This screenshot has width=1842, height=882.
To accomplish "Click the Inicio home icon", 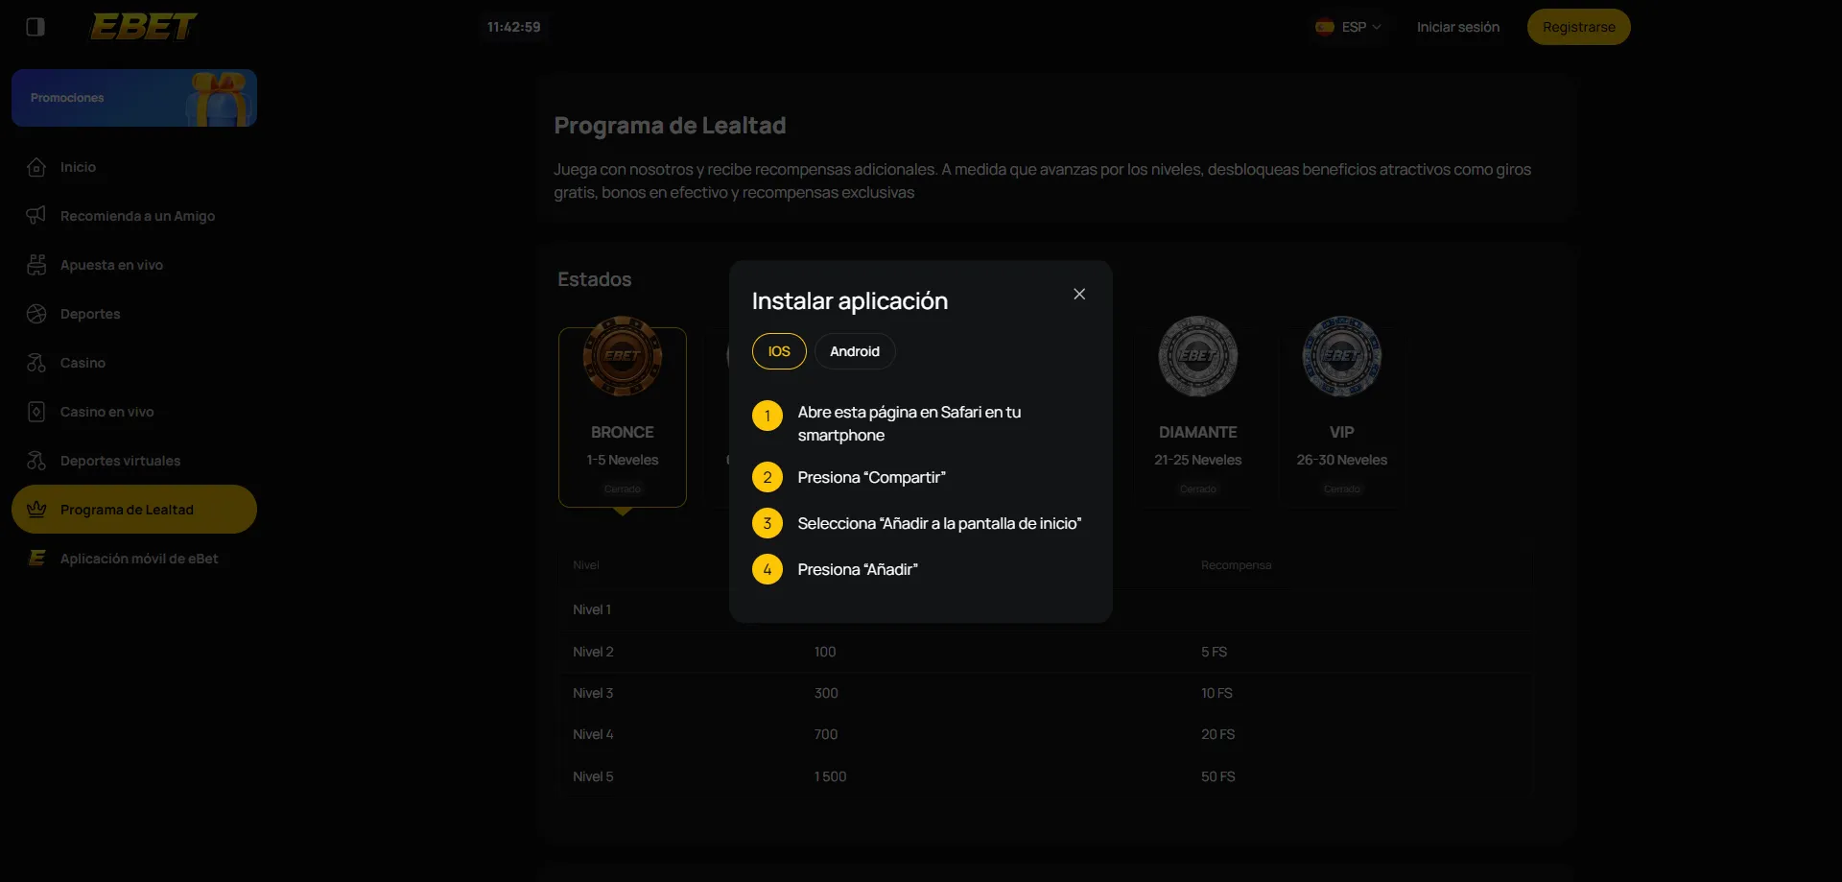I will coord(36,167).
